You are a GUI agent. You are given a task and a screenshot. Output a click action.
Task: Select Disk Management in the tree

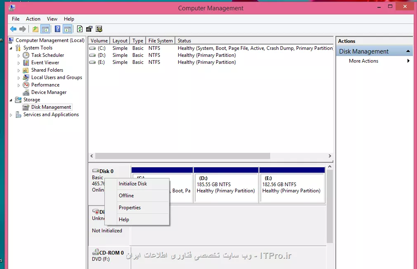click(x=51, y=107)
